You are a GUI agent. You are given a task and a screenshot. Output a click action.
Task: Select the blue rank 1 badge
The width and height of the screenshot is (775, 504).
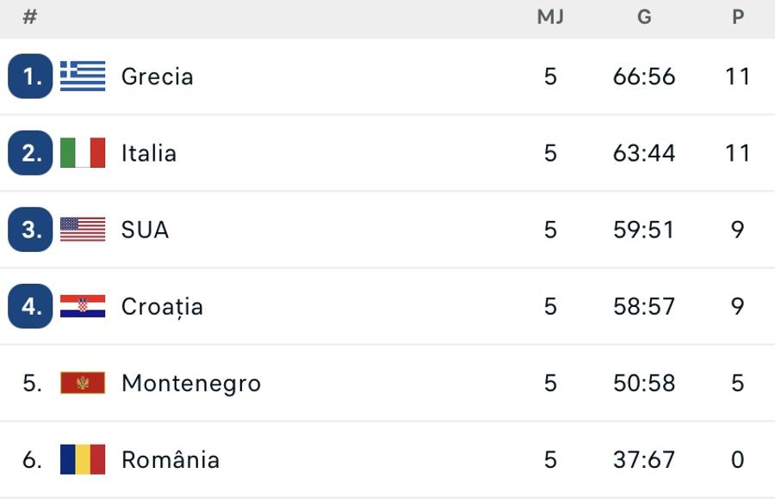[30, 76]
